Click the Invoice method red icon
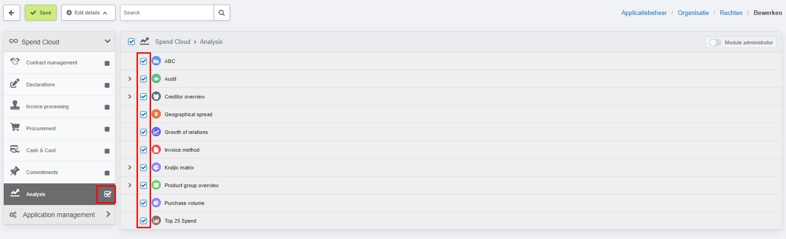The width and height of the screenshot is (786, 239). click(156, 150)
